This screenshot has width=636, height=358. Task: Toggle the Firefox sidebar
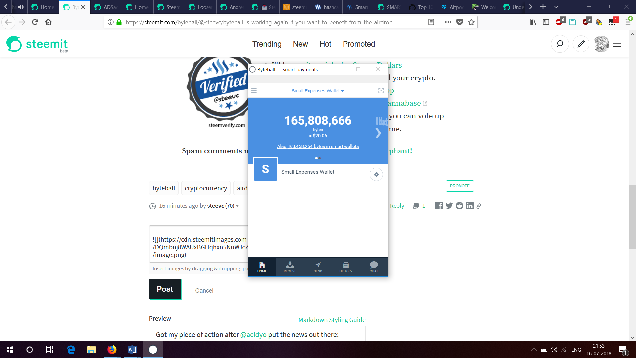546,22
